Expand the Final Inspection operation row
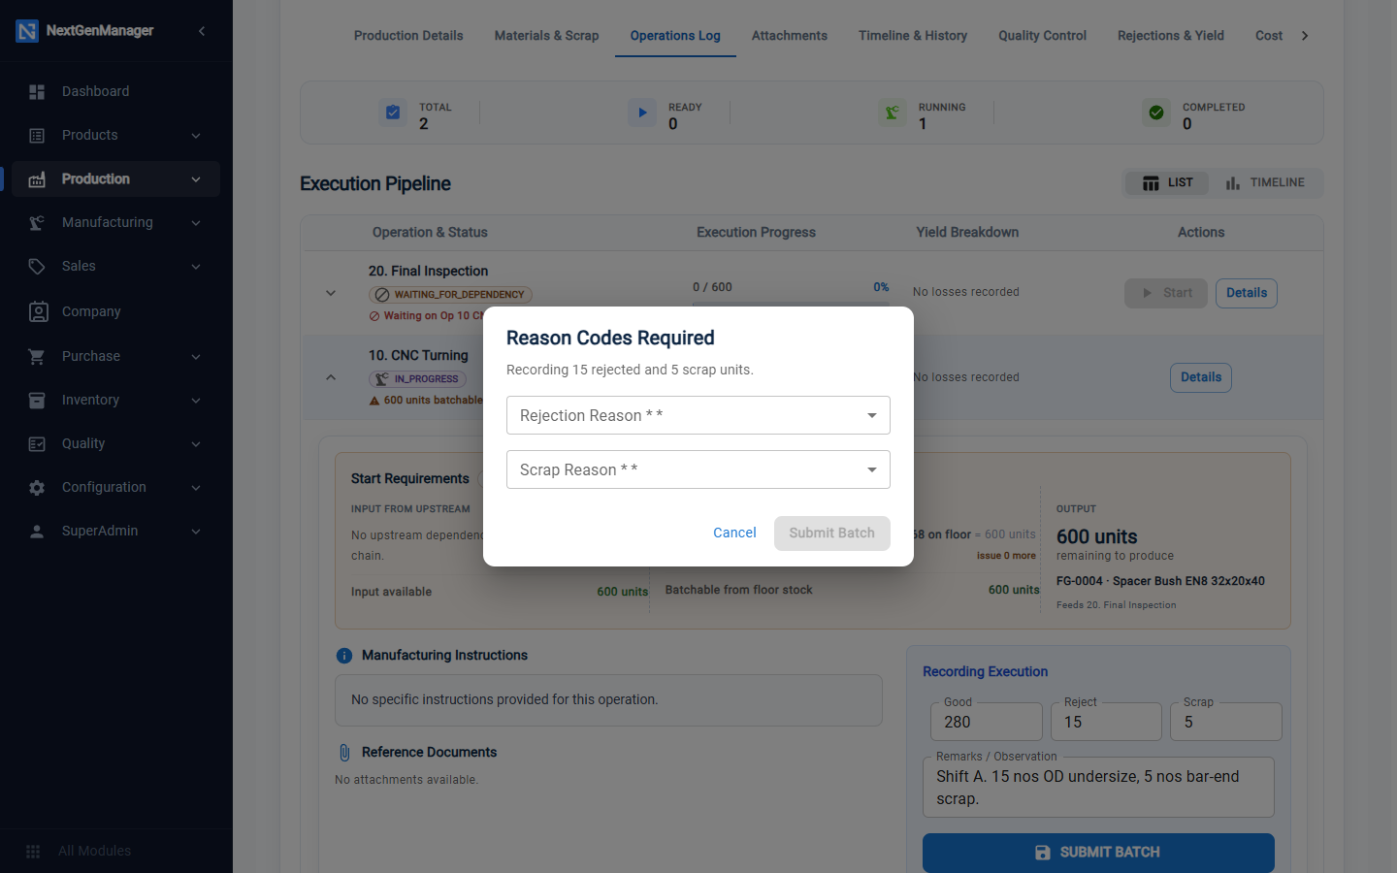Viewport: 1397px width, 873px height. click(x=331, y=293)
